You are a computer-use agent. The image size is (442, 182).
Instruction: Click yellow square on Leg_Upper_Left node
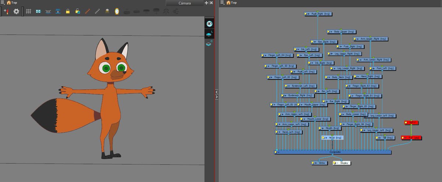362,130
